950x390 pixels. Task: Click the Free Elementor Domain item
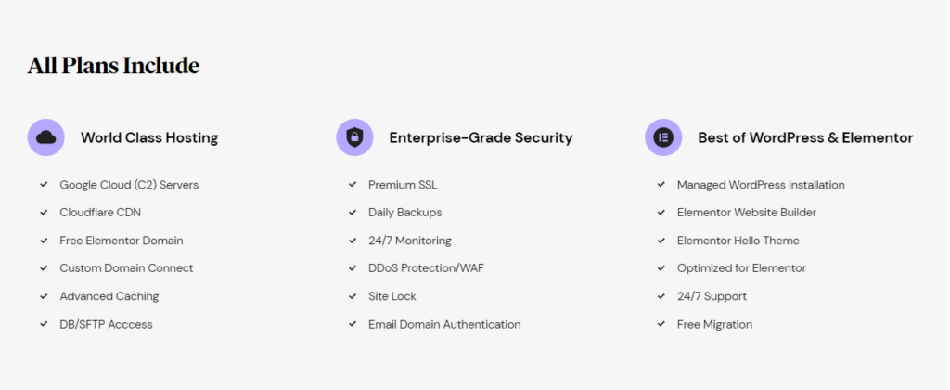[122, 240]
